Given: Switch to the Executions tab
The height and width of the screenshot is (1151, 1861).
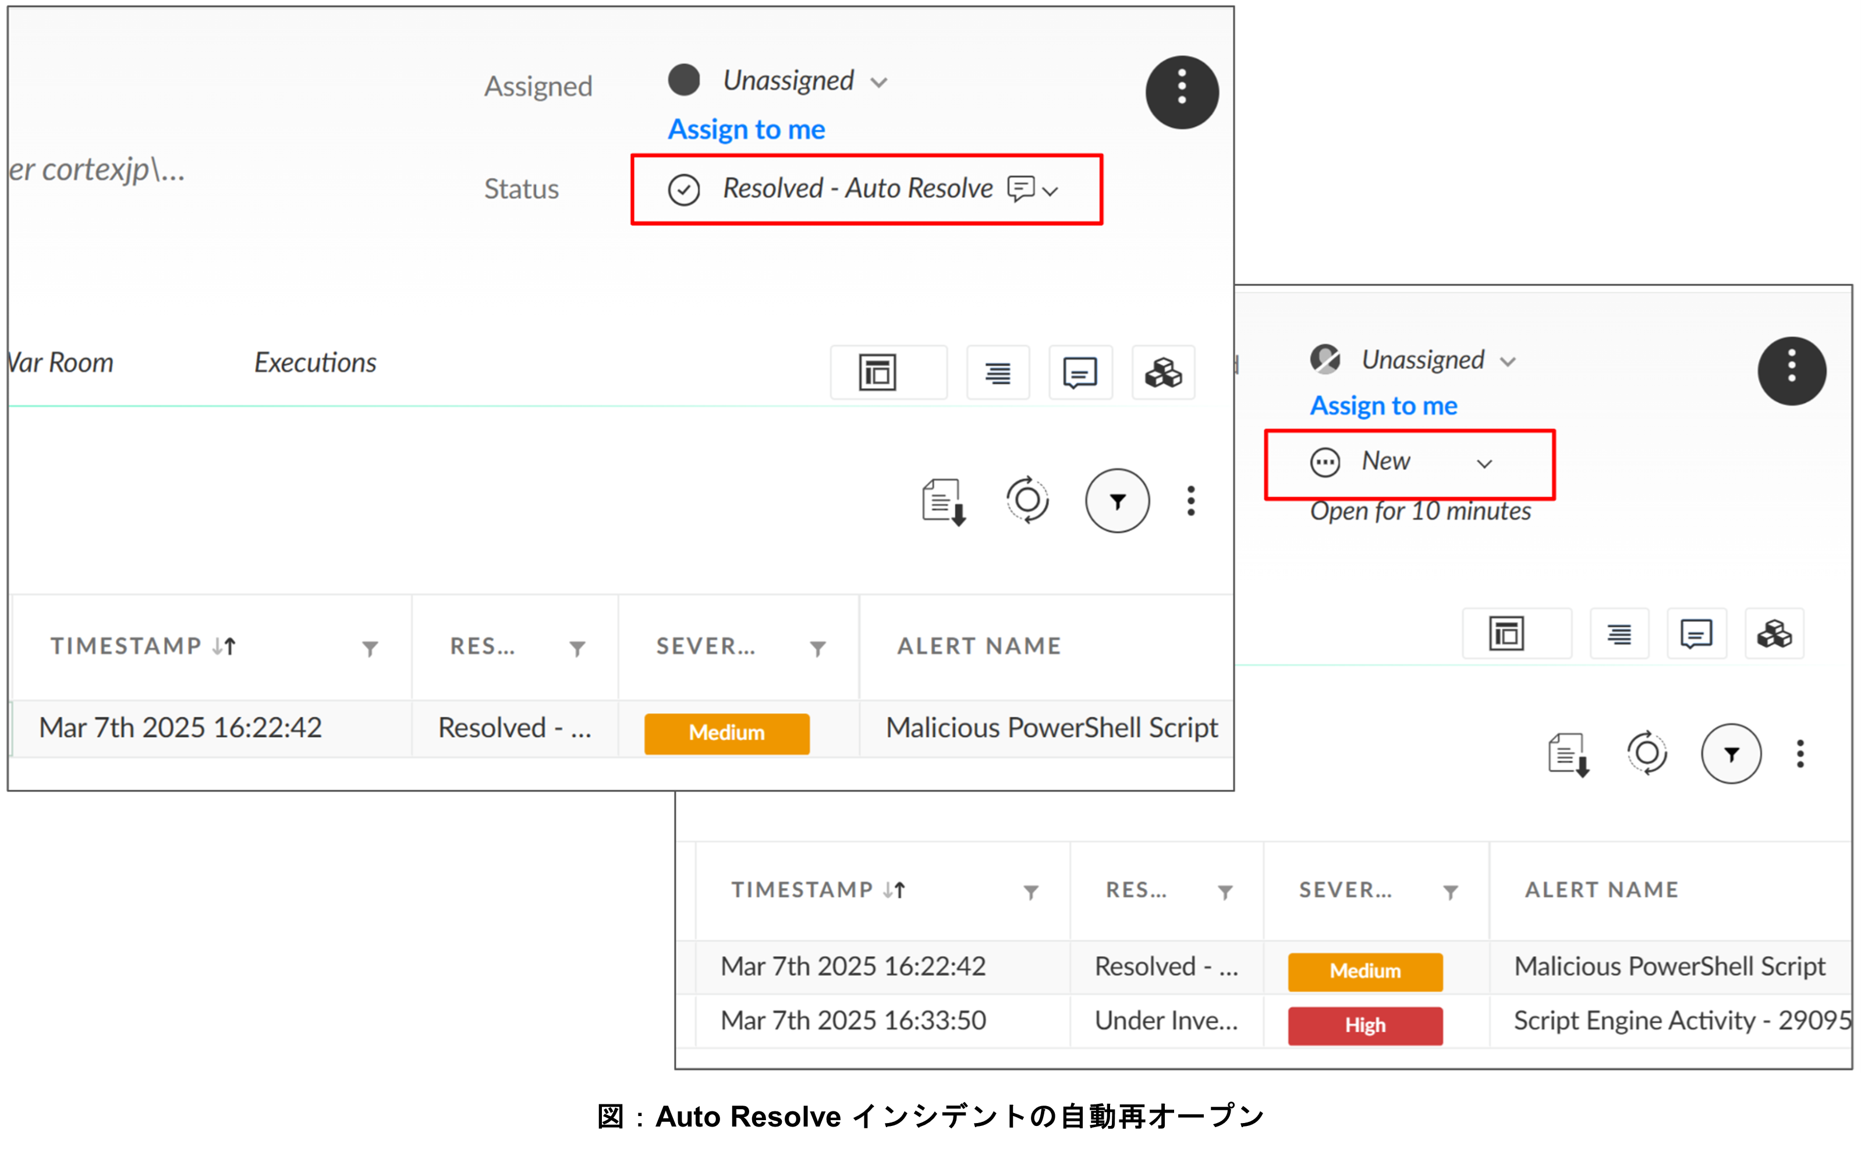Looking at the screenshot, I should click(315, 362).
